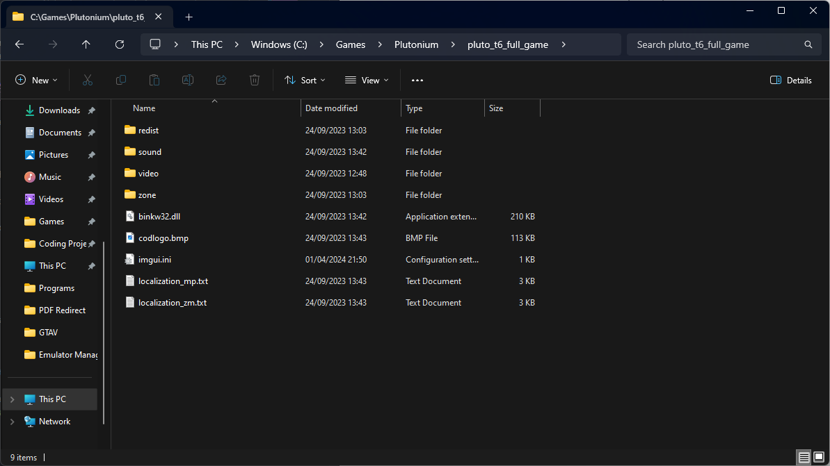Image resolution: width=830 pixels, height=466 pixels.
Task: Switch to large thumbnails via status bar toggle
Action: [819, 457]
